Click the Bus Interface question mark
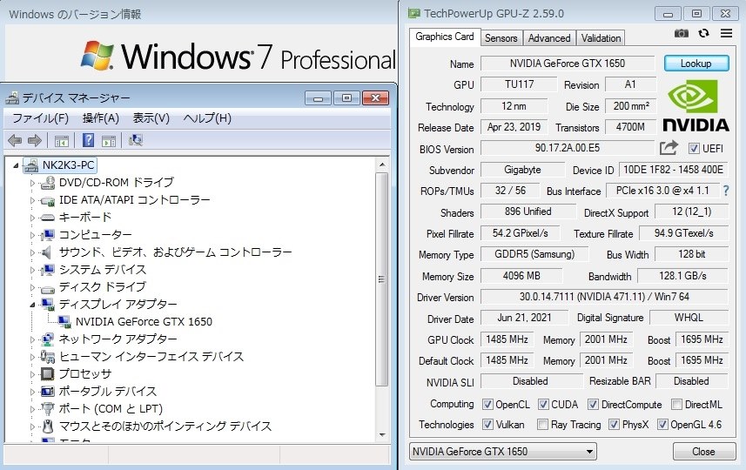746x470 pixels. 726,191
